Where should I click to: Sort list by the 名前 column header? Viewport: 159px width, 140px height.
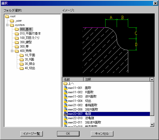[x=73, y=80]
